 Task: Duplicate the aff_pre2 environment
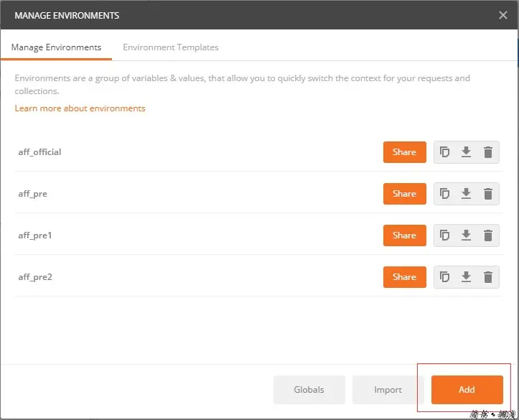click(x=444, y=277)
